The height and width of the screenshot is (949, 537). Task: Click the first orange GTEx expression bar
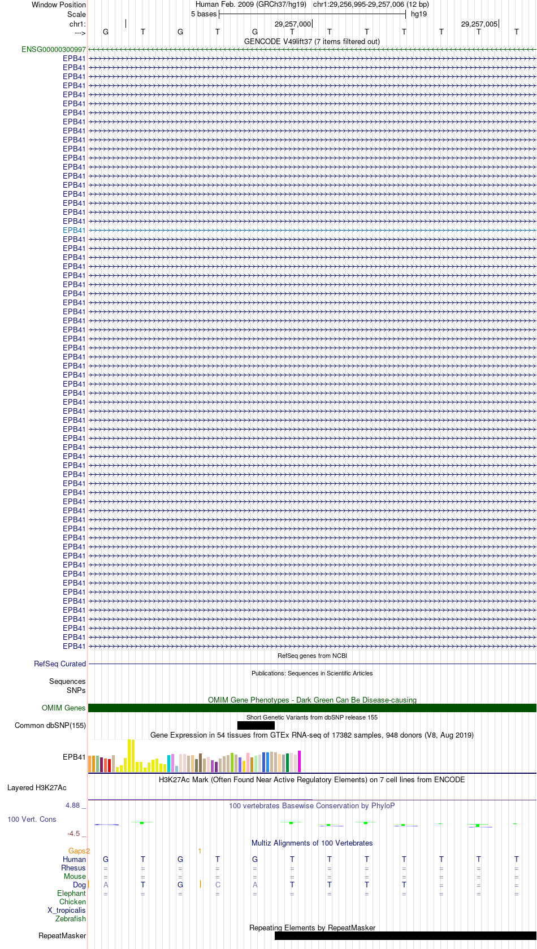[x=90, y=764]
